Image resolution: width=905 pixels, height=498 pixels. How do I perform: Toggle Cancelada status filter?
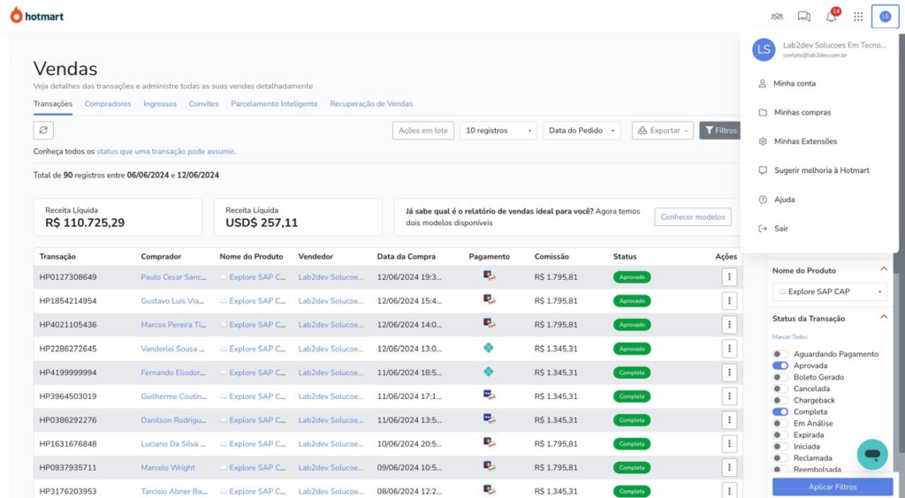(x=780, y=389)
